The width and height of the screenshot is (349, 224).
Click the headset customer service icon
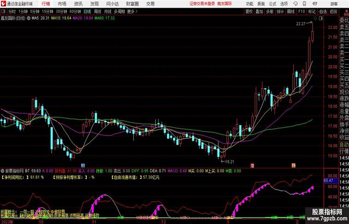click(295, 4)
